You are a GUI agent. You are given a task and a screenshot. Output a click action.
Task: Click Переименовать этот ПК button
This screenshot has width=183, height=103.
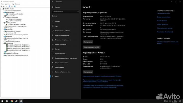point(92,47)
